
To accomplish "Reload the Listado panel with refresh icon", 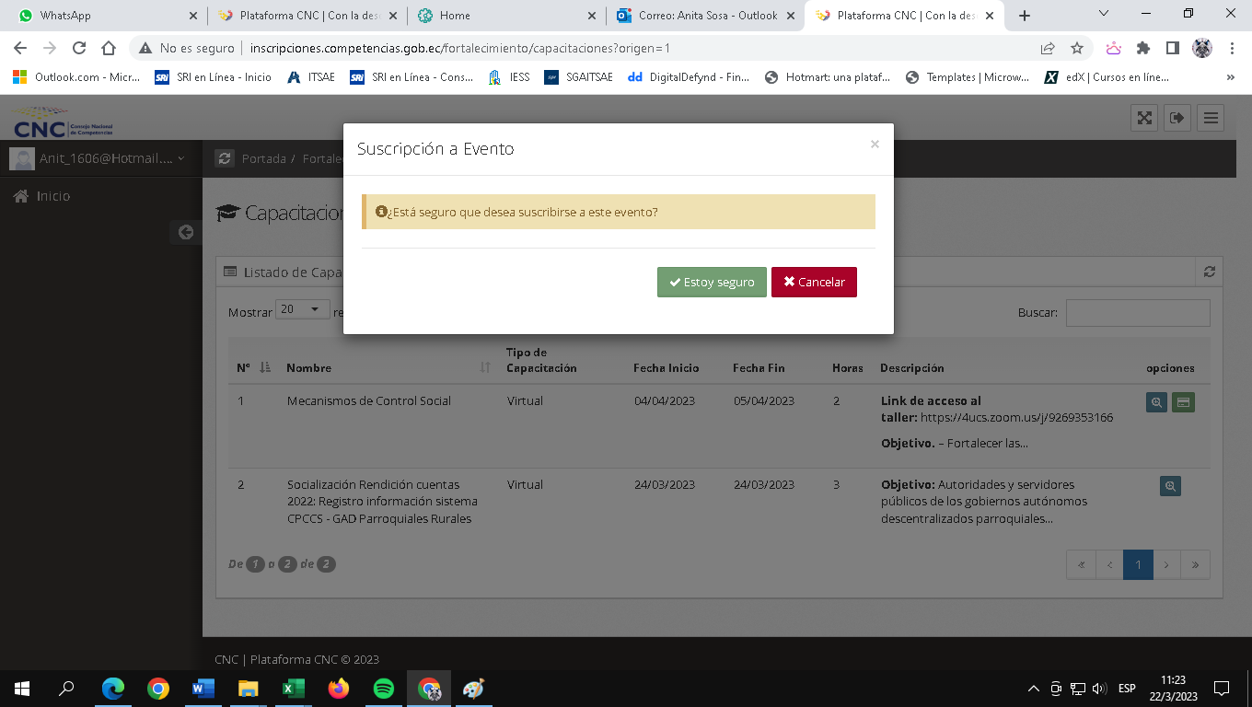I will click(x=1209, y=272).
